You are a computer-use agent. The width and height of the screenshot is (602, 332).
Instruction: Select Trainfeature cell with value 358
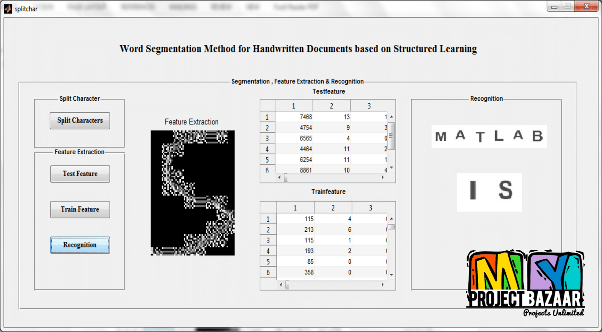(x=295, y=272)
